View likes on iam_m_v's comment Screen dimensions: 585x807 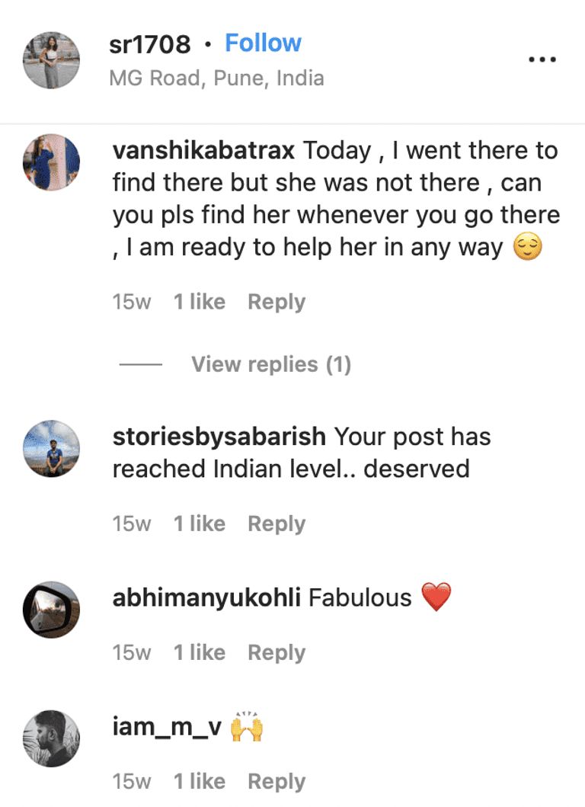click(200, 781)
